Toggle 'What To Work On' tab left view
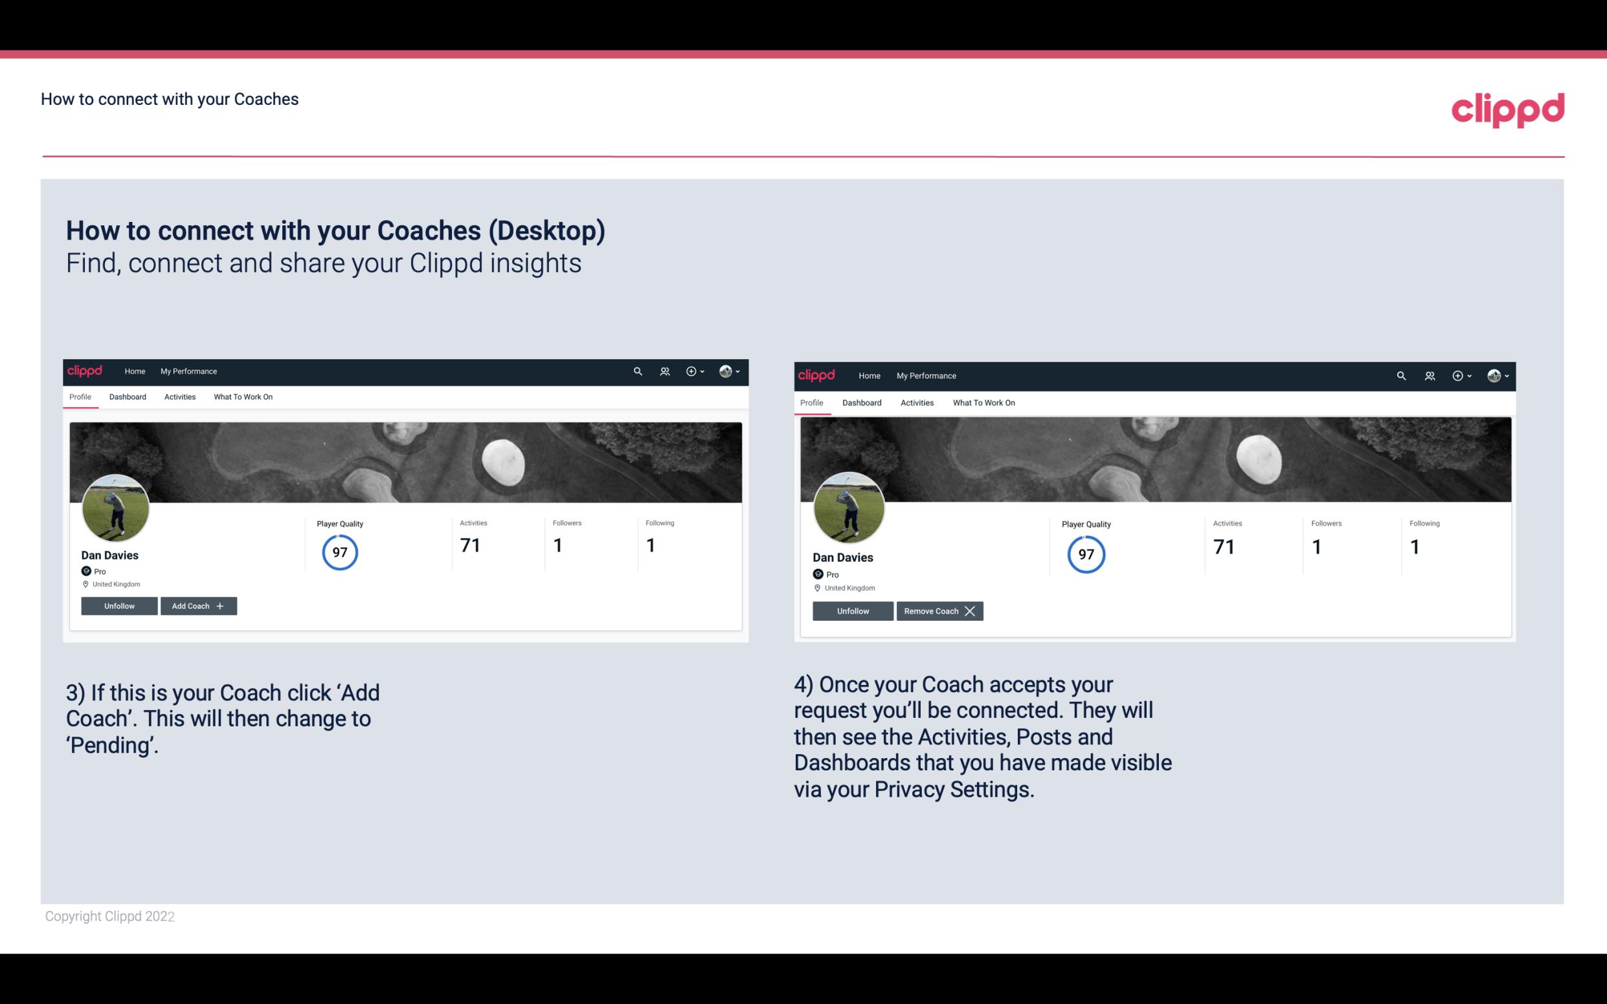The image size is (1607, 1004). coord(242,396)
